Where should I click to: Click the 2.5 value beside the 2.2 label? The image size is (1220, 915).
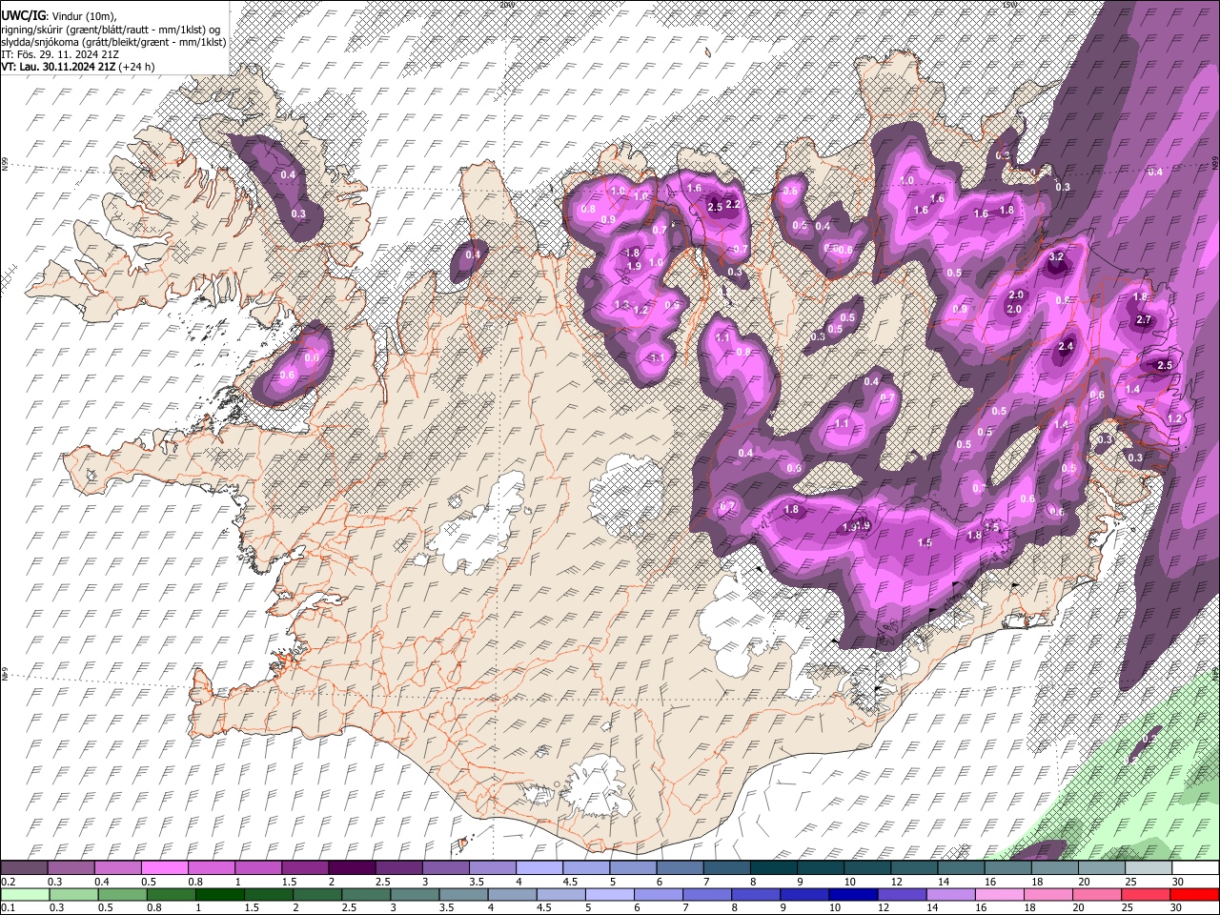(715, 207)
